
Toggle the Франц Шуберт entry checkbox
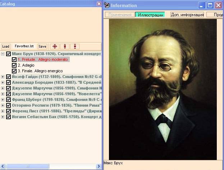coord(8,99)
